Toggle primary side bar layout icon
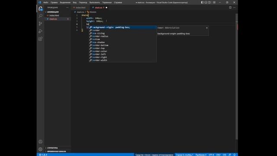This screenshot has width=277, height=156. pyautogui.click(x=202, y=3)
